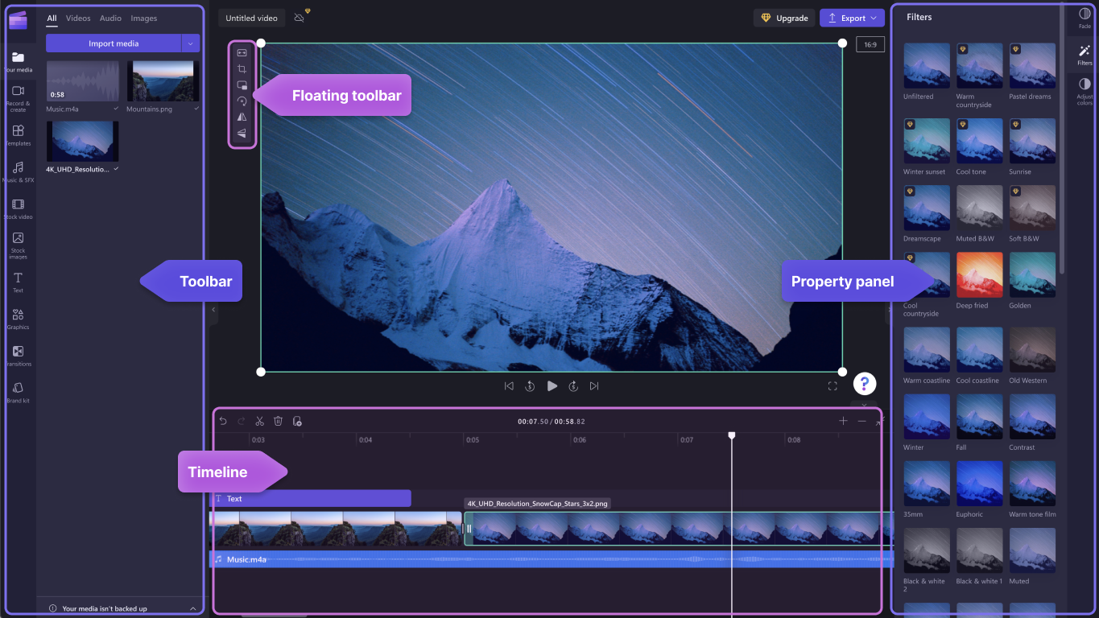Switch to the Audio tab
The image size is (1099, 618).
[x=110, y=18]
